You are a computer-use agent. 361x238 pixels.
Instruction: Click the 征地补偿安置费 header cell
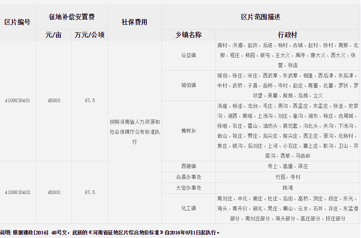pos(72,17)
